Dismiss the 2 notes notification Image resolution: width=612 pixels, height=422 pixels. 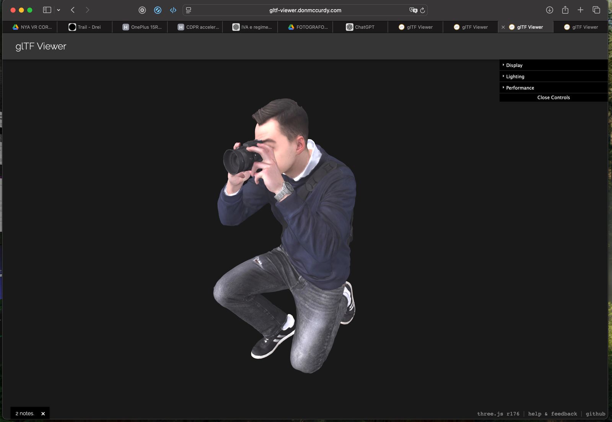coord(43,414)
